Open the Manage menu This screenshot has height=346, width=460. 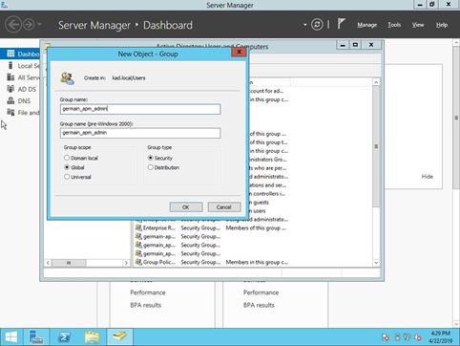pos(366,25)
